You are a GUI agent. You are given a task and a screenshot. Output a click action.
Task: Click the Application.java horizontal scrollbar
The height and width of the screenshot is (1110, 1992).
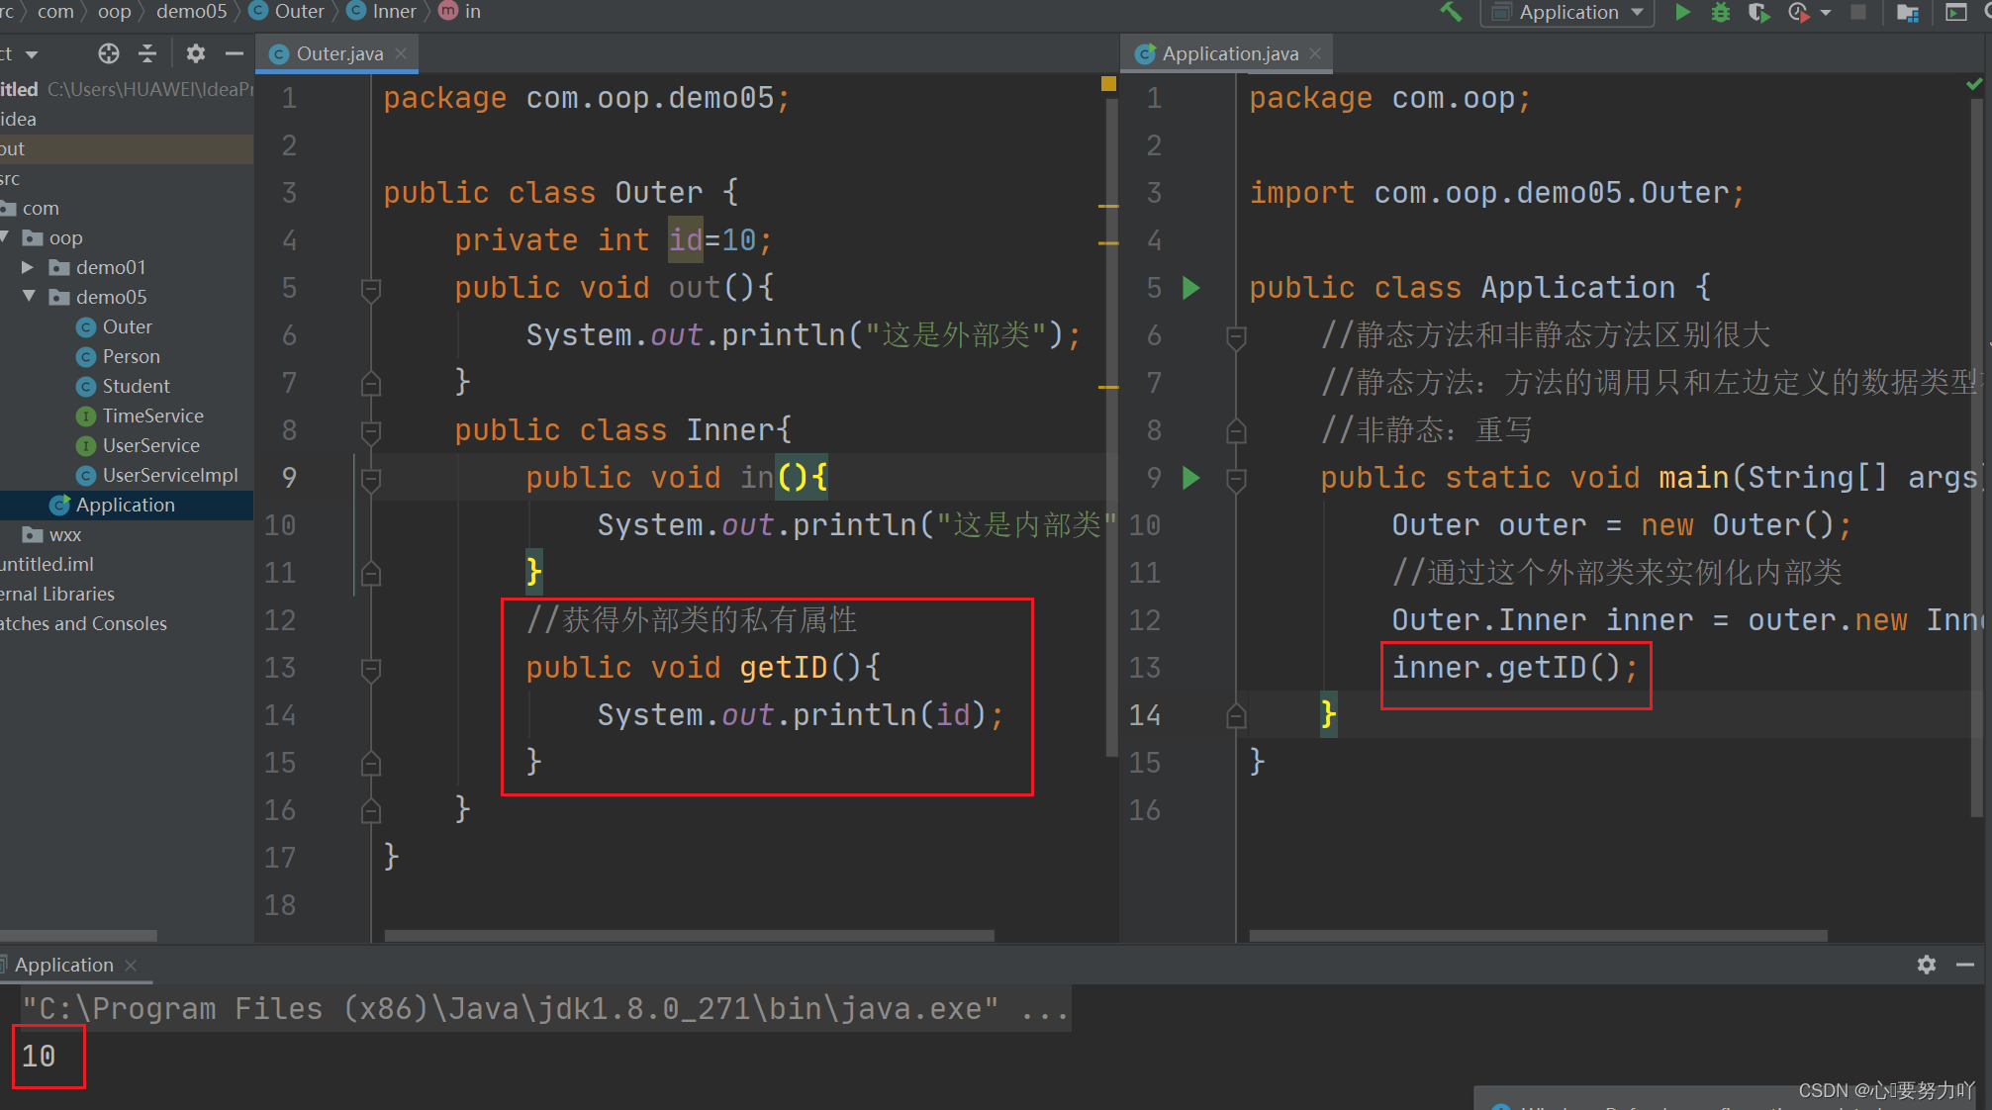coord(1538,935)
